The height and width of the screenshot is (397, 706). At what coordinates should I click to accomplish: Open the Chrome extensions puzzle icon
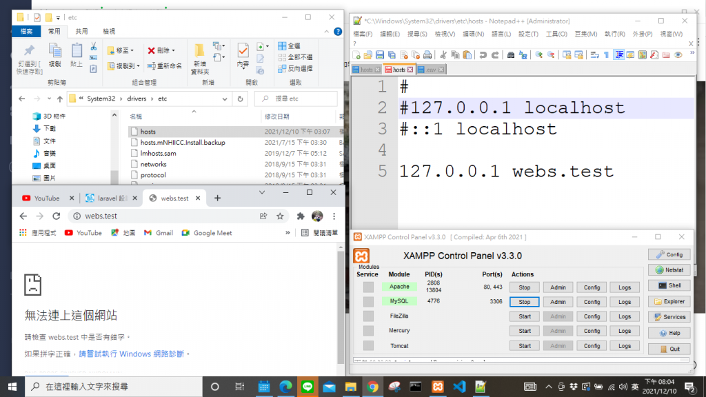pyautogui.click(x=301, y=216)
